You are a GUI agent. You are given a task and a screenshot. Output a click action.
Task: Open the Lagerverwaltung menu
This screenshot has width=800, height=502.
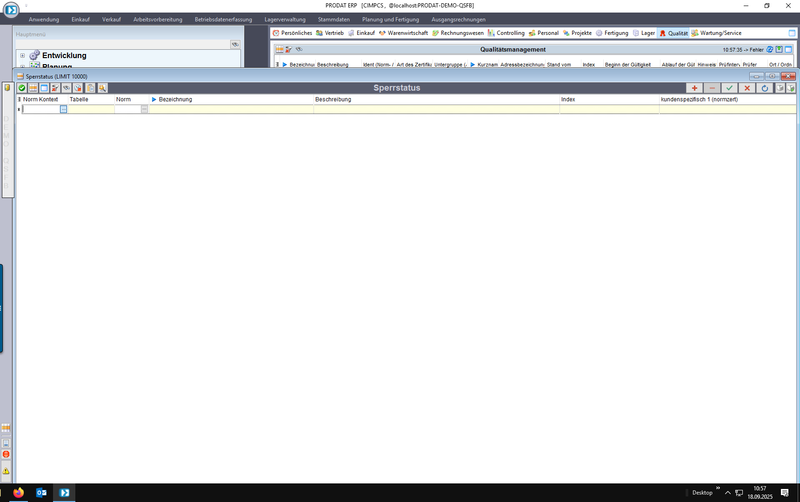pyautogui.click(x=285, y=20)
